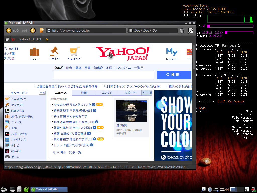Viewport: 257px width, 193px height.
Task: Open 天気 weather in the sidebar
Action: point(14,128)
